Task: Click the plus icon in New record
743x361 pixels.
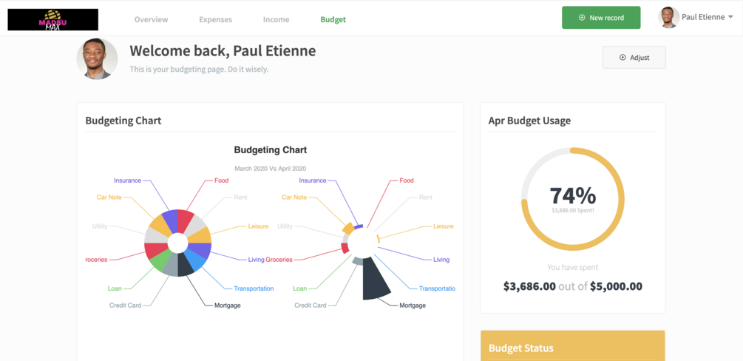Action: pyautogui.click(x=582, y=18)
